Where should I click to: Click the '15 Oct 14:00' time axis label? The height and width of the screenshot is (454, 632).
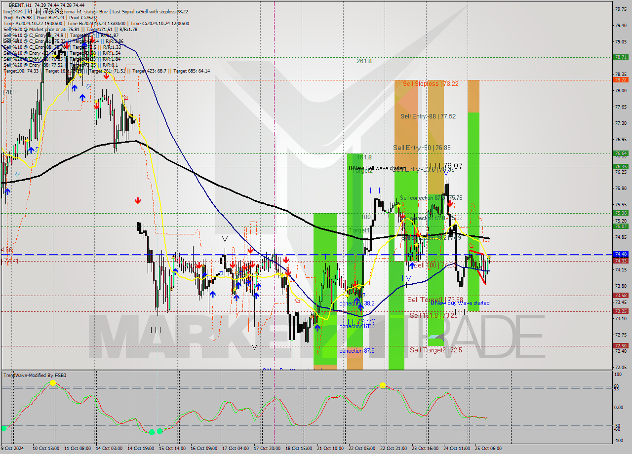[x=172, y=449]
